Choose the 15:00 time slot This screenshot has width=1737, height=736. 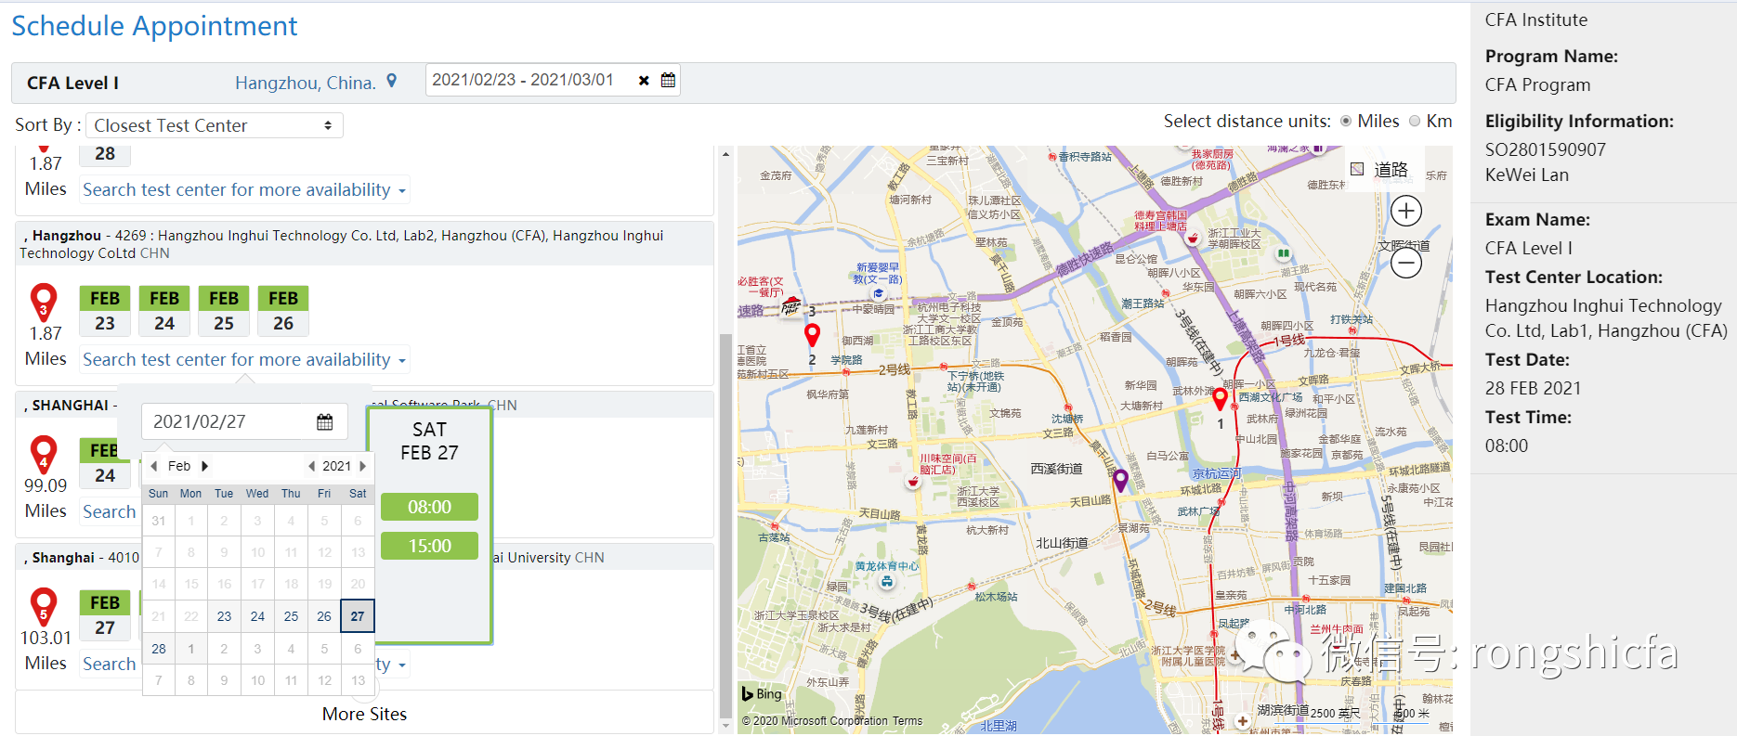pyautogui.click(x=429, y=546)
